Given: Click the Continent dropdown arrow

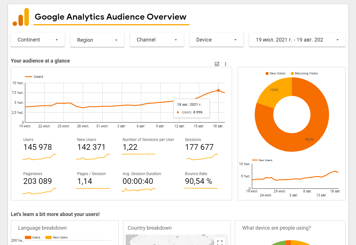Looking at the screenshot, I should point(57,40).
